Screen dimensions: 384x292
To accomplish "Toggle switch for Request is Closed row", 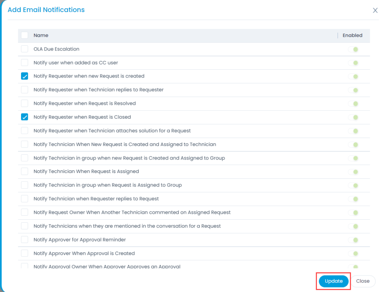I will (x=353, y=118).
